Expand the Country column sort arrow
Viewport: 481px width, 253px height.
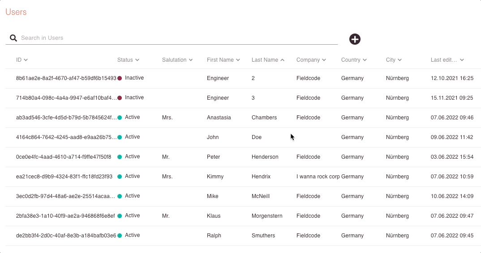365,60
